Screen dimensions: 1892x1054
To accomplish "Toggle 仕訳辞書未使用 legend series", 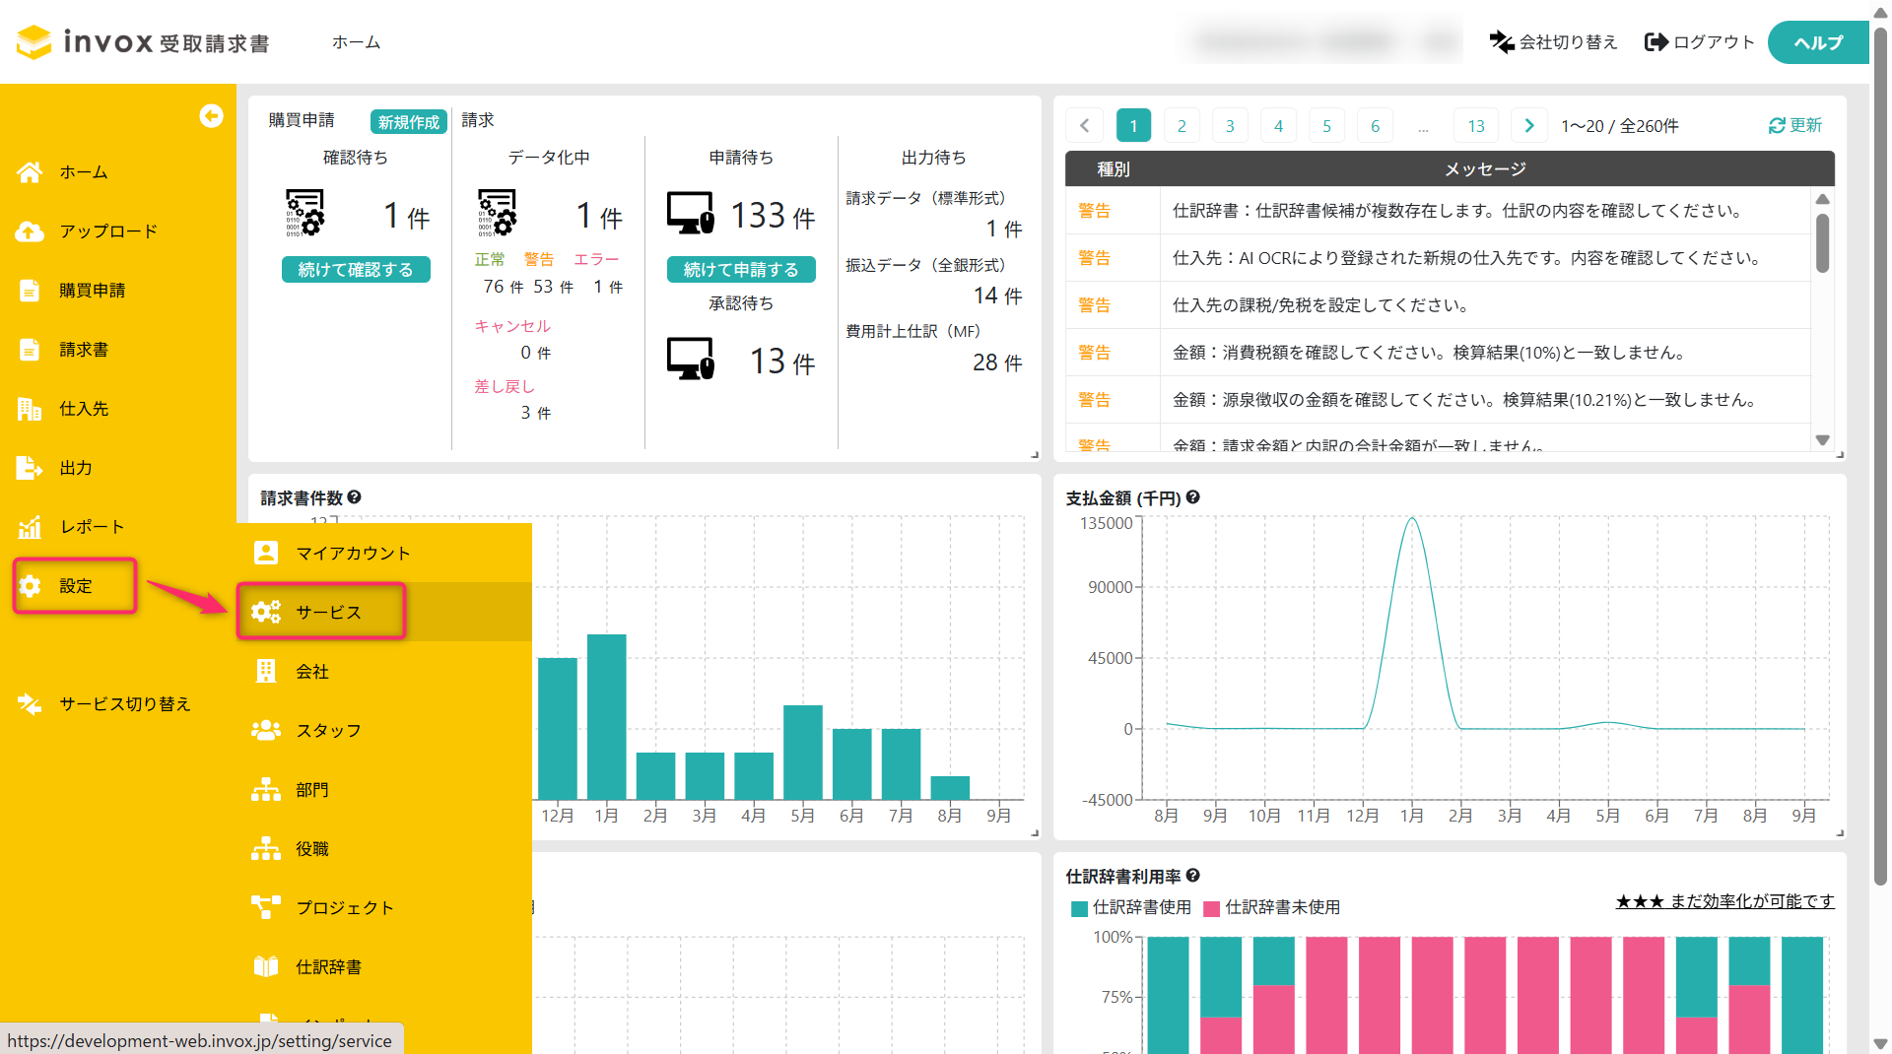I will (1272, 907).
